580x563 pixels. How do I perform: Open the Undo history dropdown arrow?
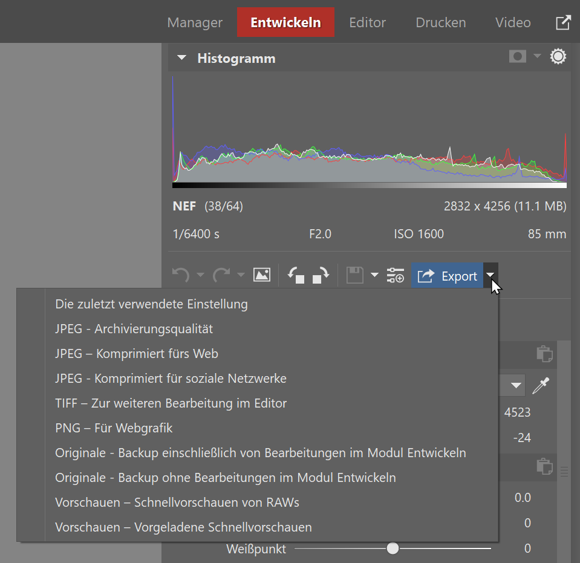click(200, 275)
